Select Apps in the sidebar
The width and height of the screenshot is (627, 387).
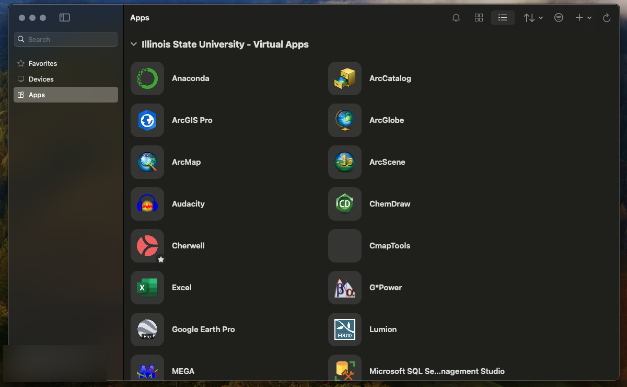click(66, 95)
